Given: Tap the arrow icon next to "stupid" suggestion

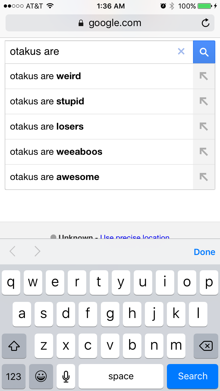Looking at the screenshot, I should (x=204, y=101).
